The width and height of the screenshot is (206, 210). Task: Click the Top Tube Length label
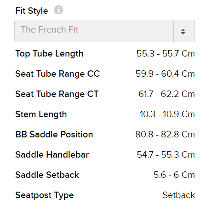pos(49,54)
